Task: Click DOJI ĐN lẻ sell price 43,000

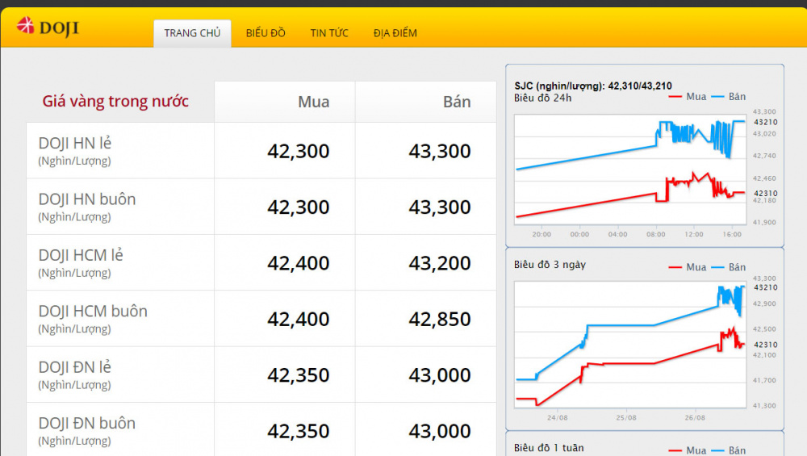Action: point(440,376)
